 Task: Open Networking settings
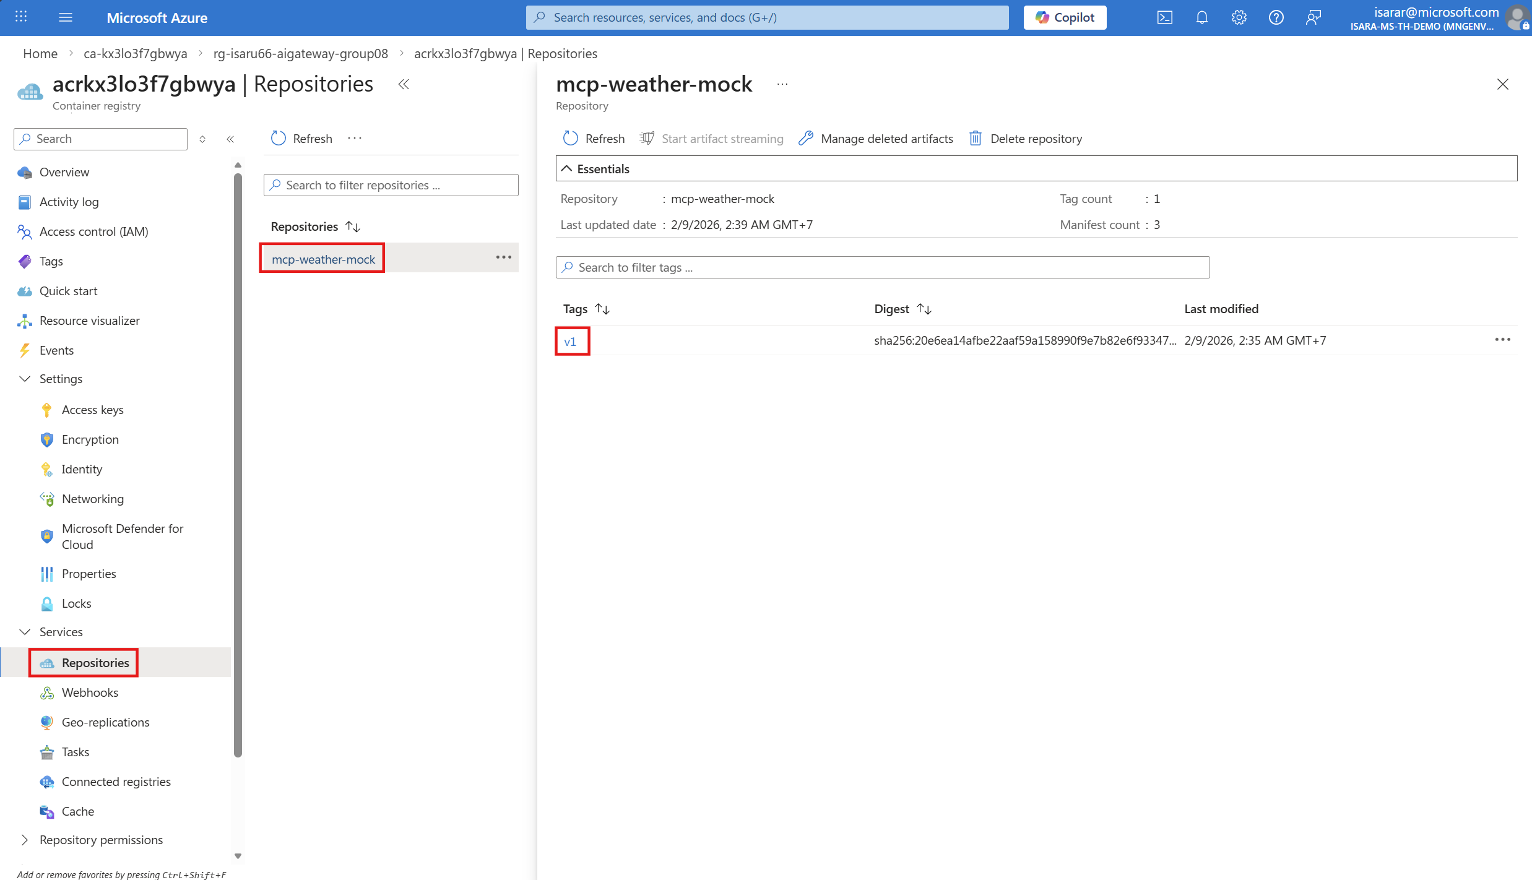click(x=92, y=499)
